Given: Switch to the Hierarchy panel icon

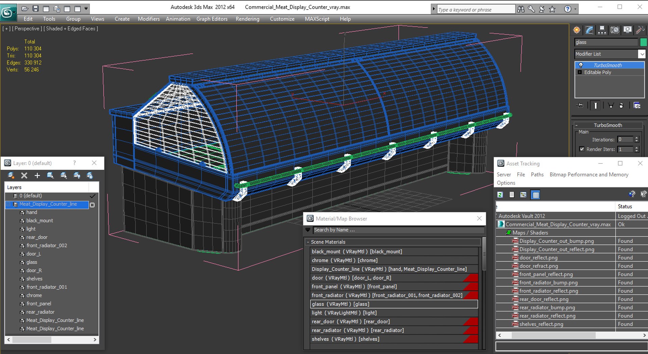Looking at the screenshot, I should pyautogui.click(x=602, y=30).
